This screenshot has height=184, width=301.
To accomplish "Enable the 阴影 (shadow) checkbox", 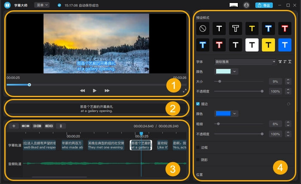I will click(x=198, y=159).
